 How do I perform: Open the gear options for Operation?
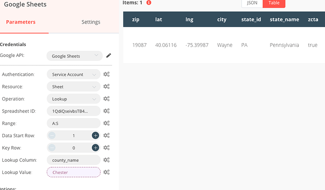107,99
